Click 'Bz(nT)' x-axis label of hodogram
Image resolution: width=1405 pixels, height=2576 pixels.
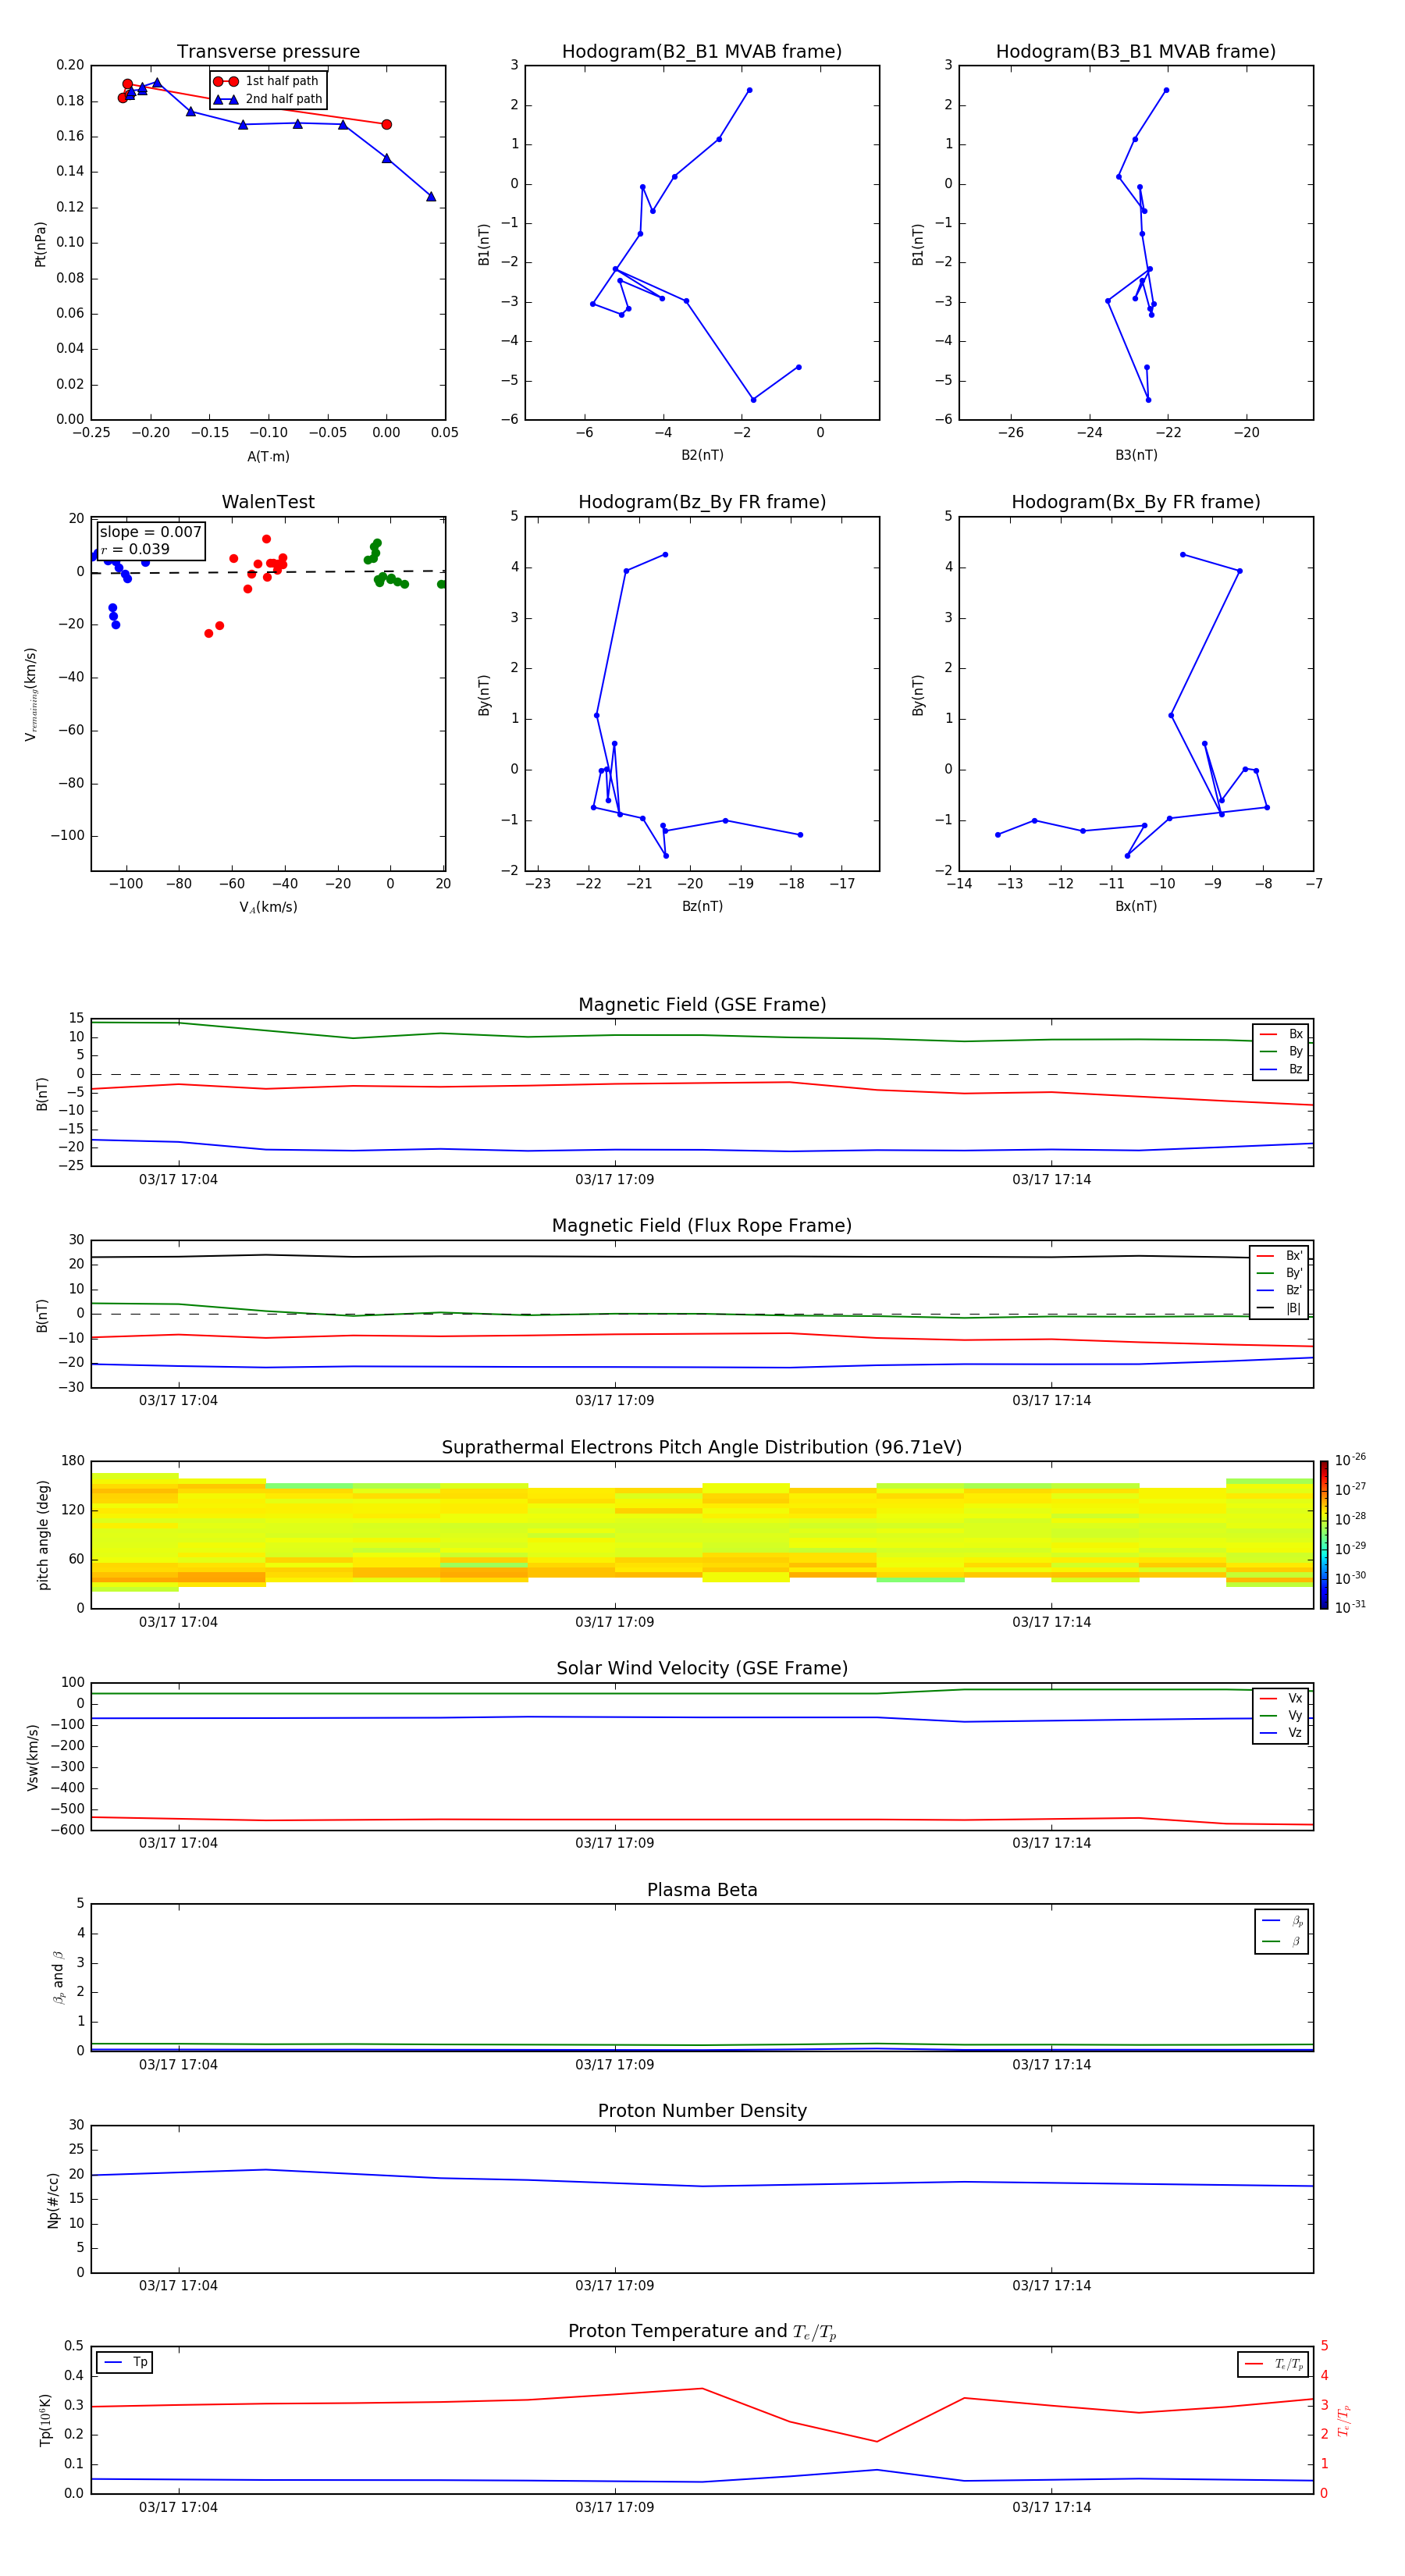[702, 906]
